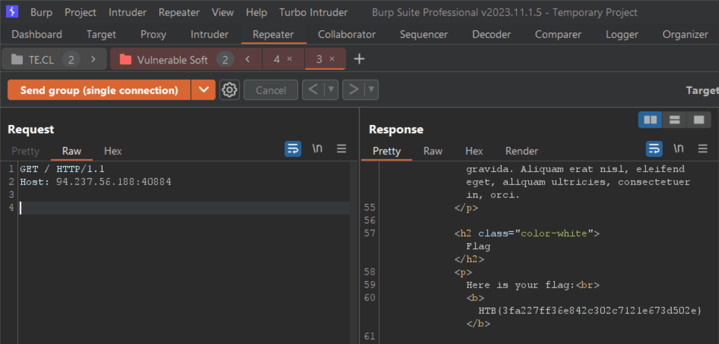The width and height of the screenshot is (719, 344).
Task: Open the Intruder menu
Action: pos(128,12)
